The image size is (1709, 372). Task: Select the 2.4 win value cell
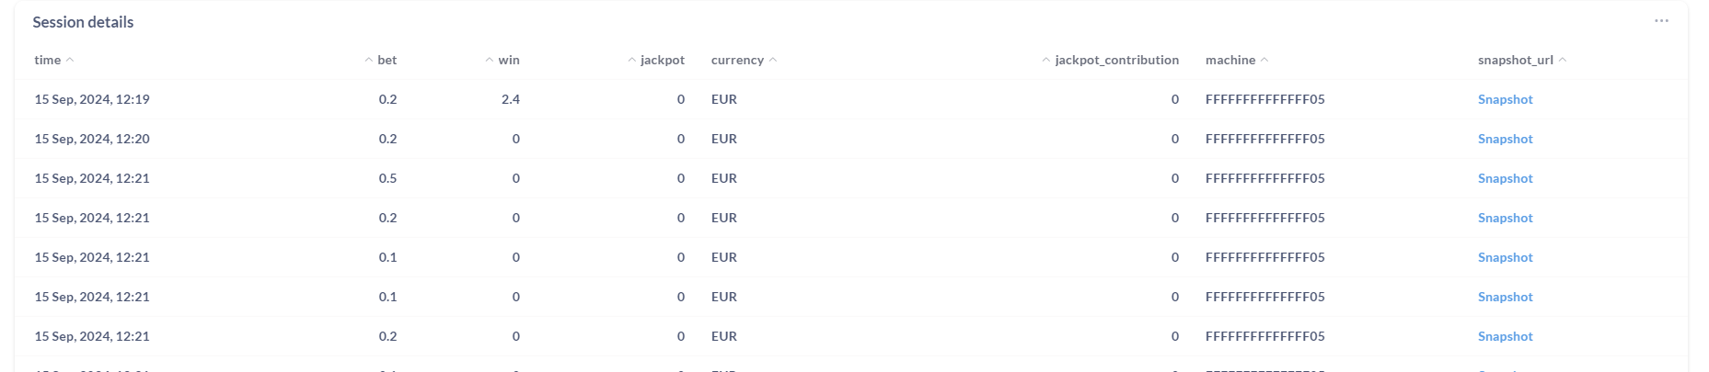click(510, 100)
